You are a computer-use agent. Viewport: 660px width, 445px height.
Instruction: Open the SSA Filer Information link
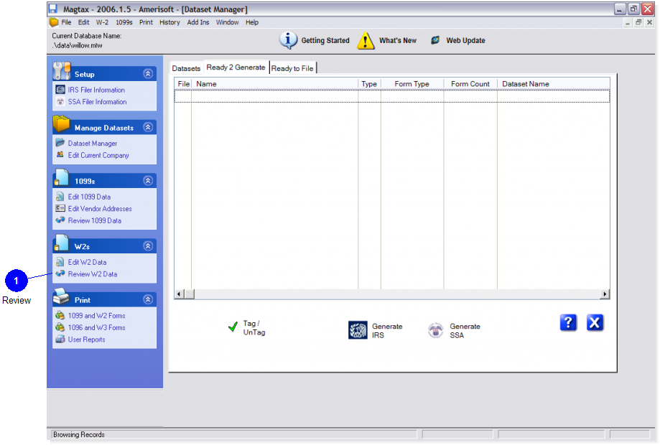[97, 101]
